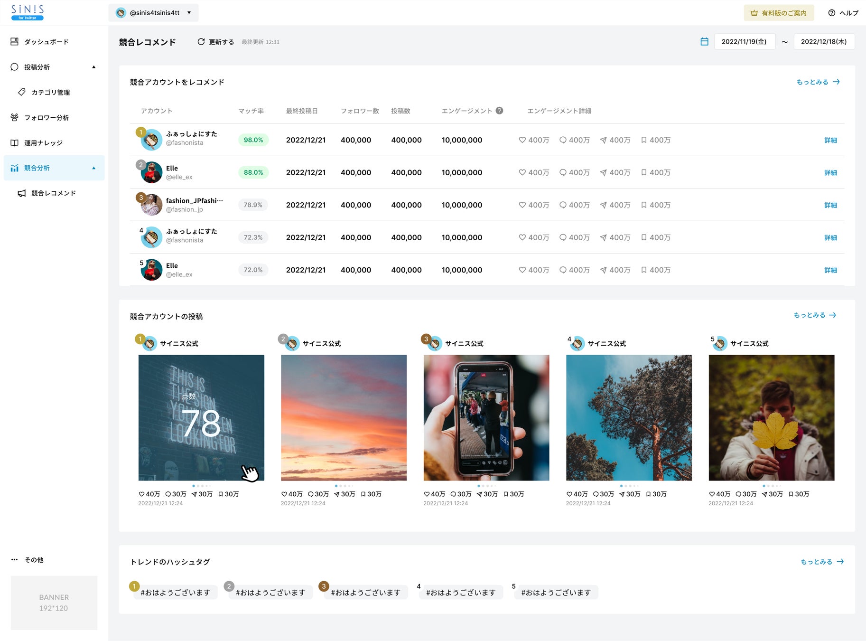Click the carousel dots under the phone post
This screenshot has height=641, width=866.
(x=486, y=486)
